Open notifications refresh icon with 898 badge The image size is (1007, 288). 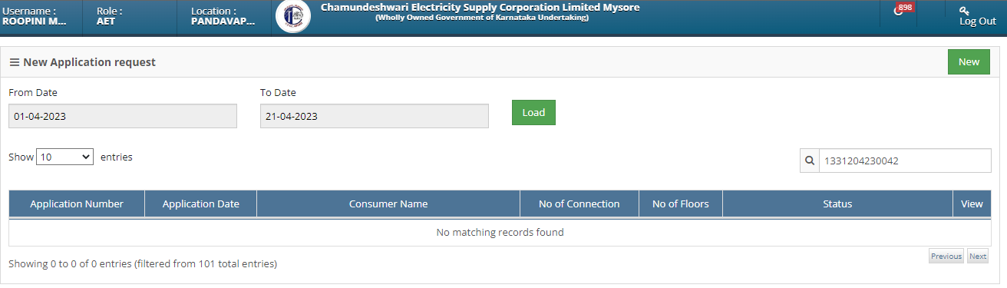tap(899, 11)
